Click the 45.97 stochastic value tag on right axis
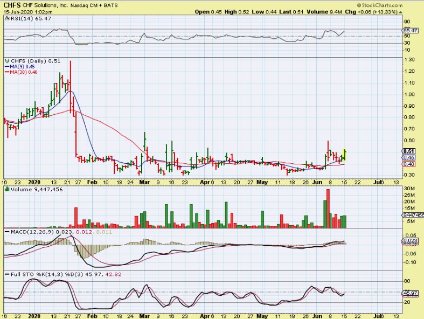The image size is (424, 319). (410, 293)
